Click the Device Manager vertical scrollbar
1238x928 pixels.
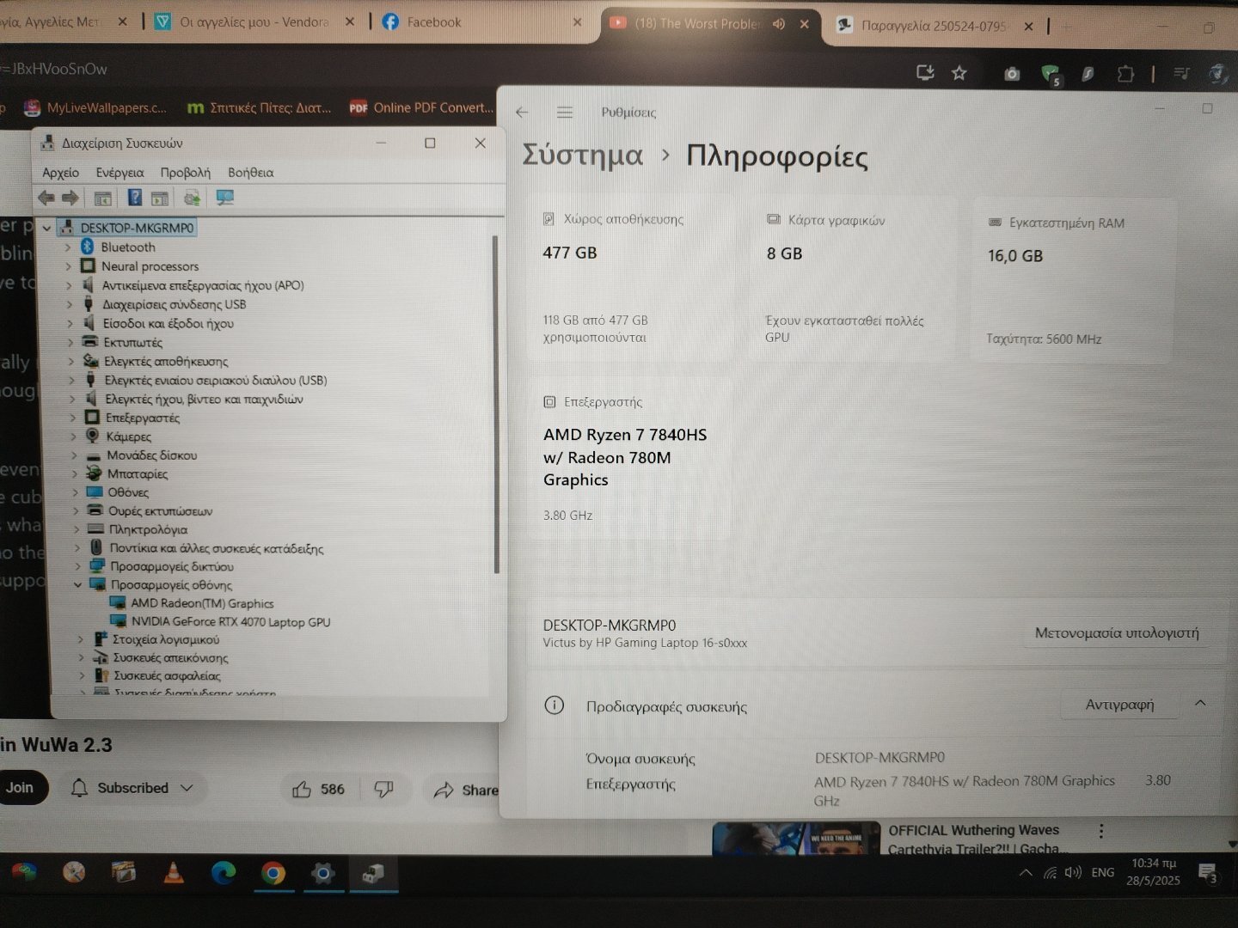pyautogui.click(x=496, y=404)
